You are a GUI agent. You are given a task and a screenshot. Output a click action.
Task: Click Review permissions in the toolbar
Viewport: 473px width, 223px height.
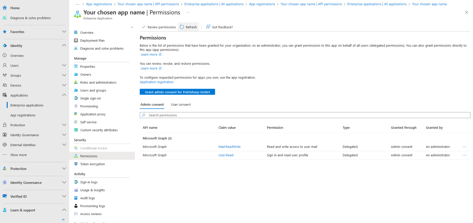coord(159,27)
